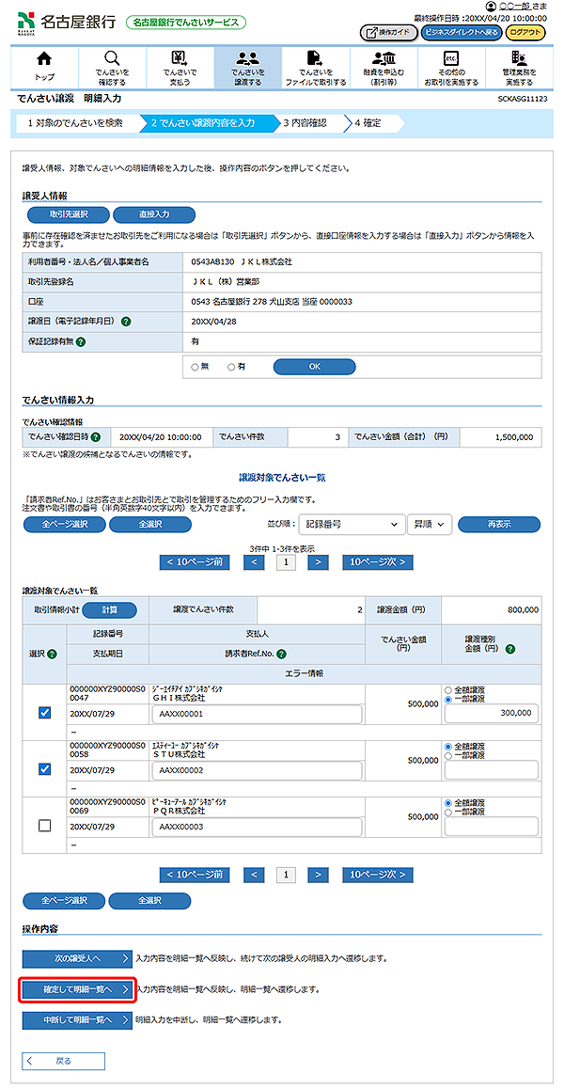564x1089 pixels.
Task: Check the checkbox for PQR株式会社 row
Action: point(44,825)
